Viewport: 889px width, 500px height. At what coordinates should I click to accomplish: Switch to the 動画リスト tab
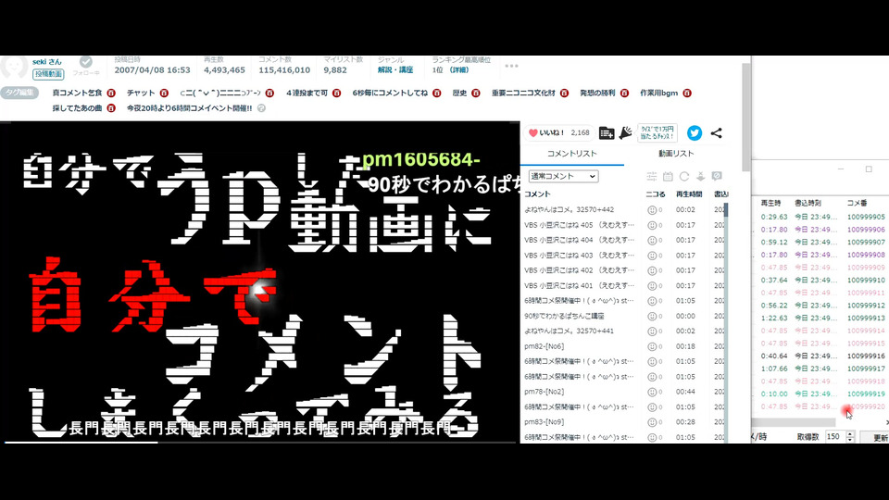(676, 154)
